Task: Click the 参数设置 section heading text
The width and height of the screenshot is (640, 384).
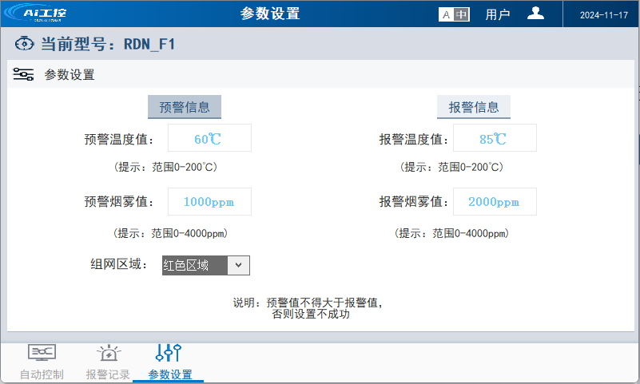Action: tap(70, 74)
